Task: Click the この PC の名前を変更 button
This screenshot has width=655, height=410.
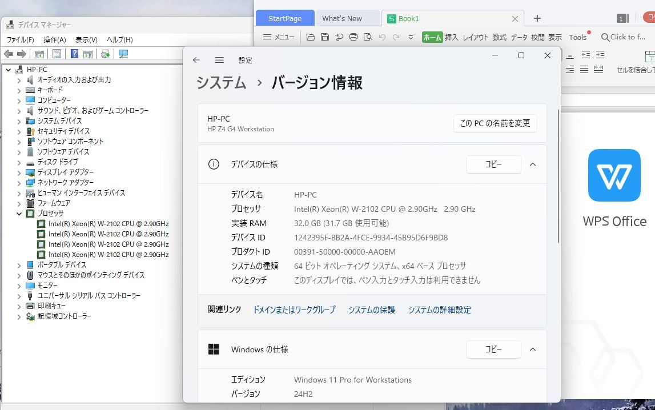Action: pyautogui.click(x=495, y=123)
